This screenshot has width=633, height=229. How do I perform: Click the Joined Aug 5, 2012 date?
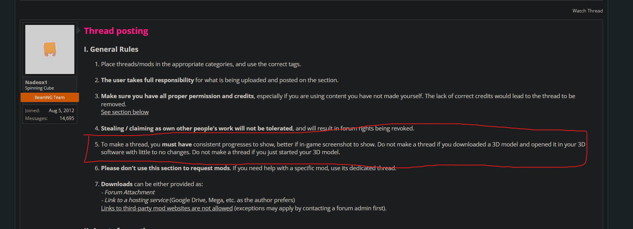(62, 111)
